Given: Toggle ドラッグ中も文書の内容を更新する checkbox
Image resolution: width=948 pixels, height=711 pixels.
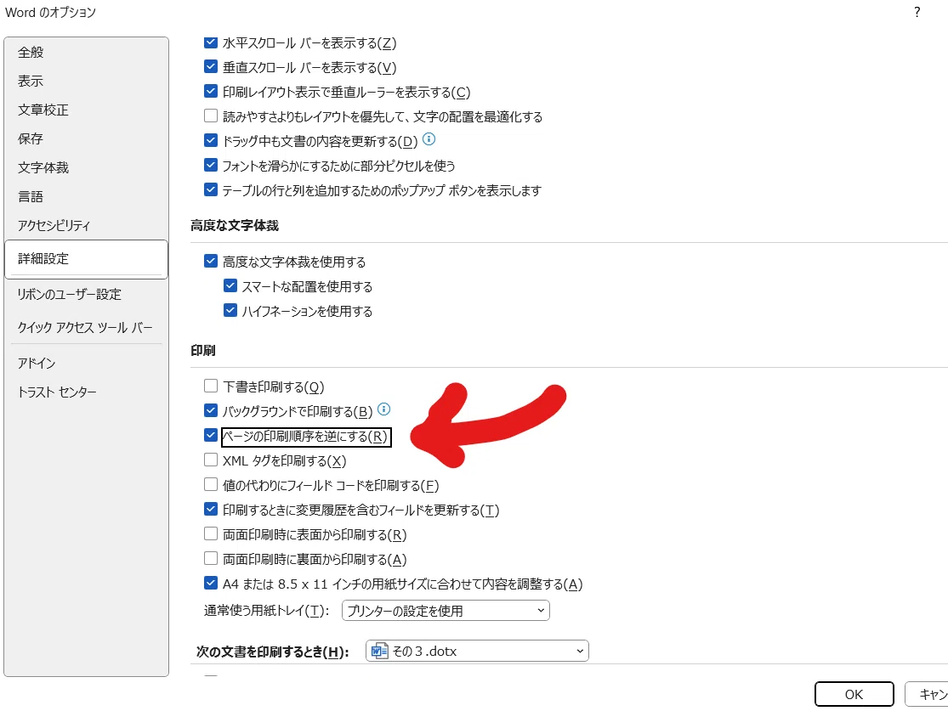Looking at the screenshot, I should [210, 141].
